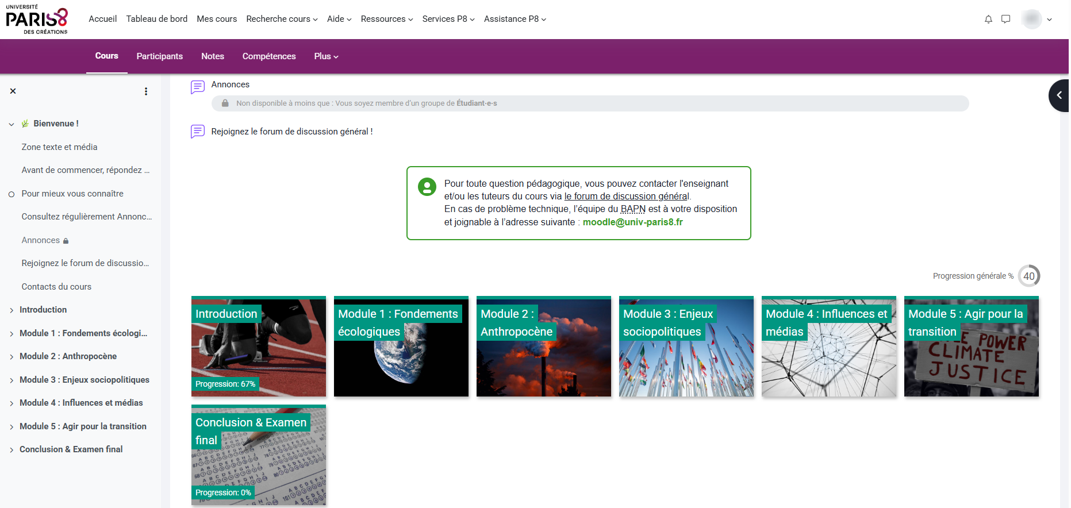Open the notifications bell
This screenshot has height=508, width=1071.
[988, 19]
